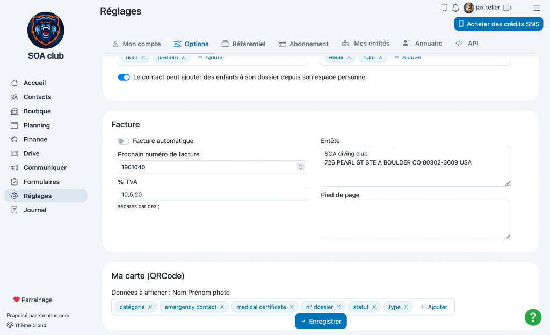The height and width of the screenshot is (335, 550).
Task: Adjust the invoice number stepper arrows
Action: coord(301,167)
